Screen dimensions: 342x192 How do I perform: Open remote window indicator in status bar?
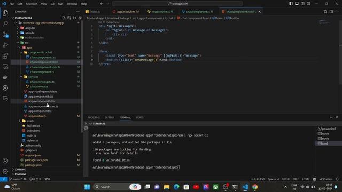pos(4,179)
